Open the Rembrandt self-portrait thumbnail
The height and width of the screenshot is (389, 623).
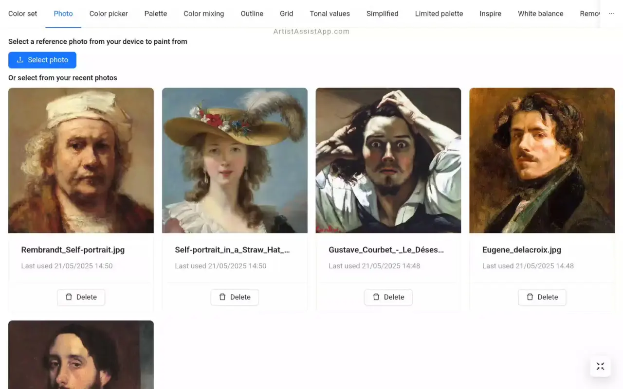pos(81,160)
